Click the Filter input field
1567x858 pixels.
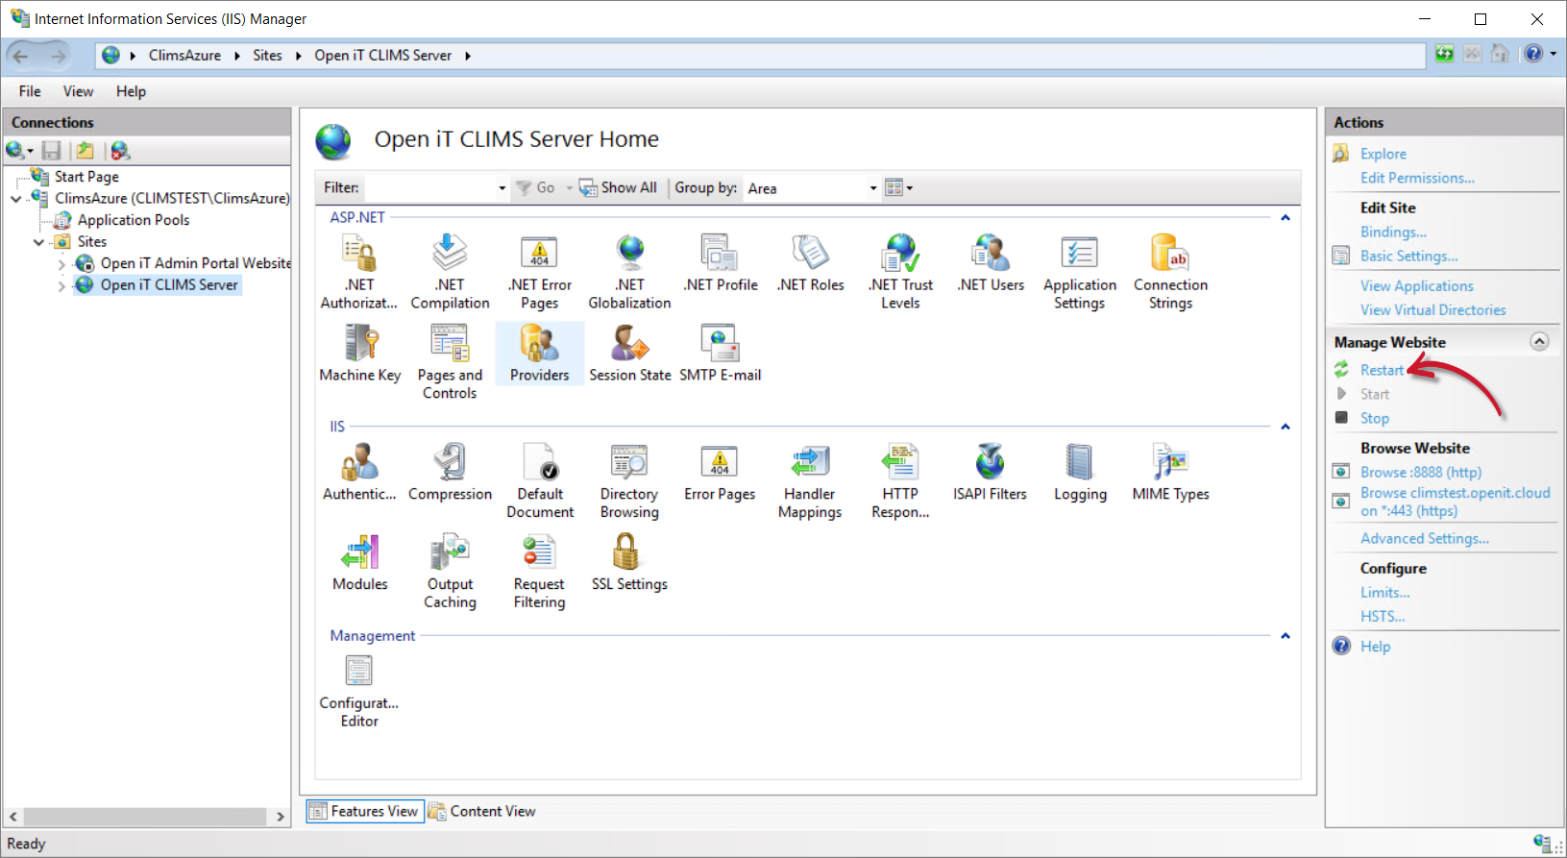pyautogui.click(x=429, y=188)
